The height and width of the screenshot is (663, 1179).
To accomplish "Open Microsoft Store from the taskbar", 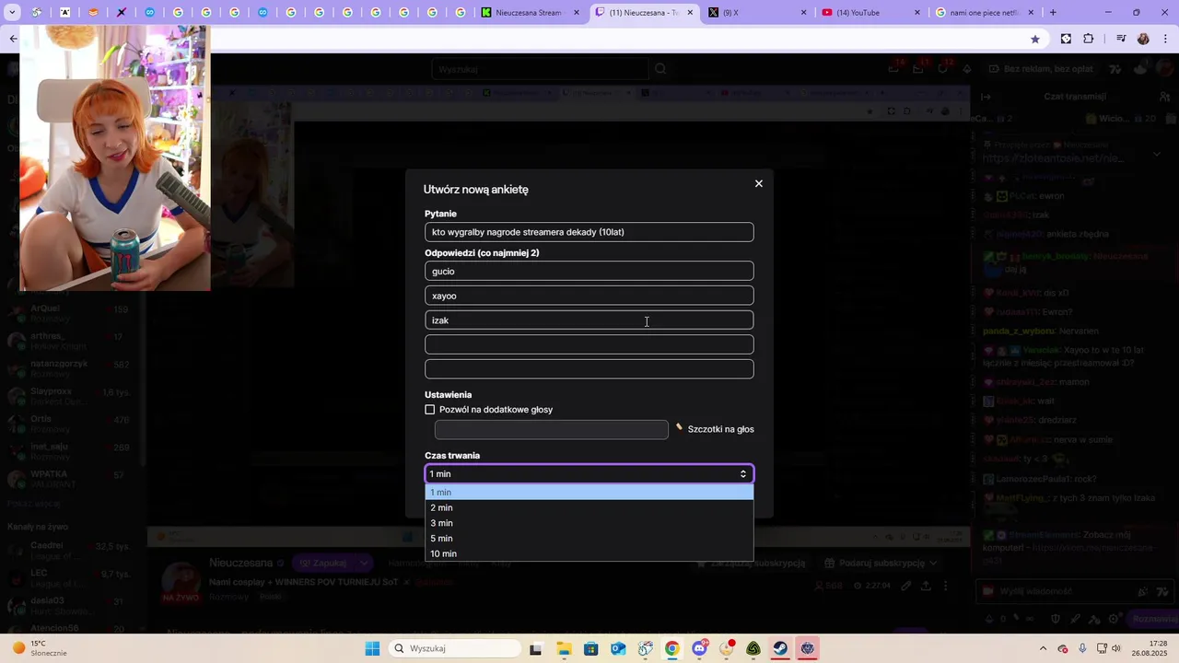I will (x=590, y=648).
